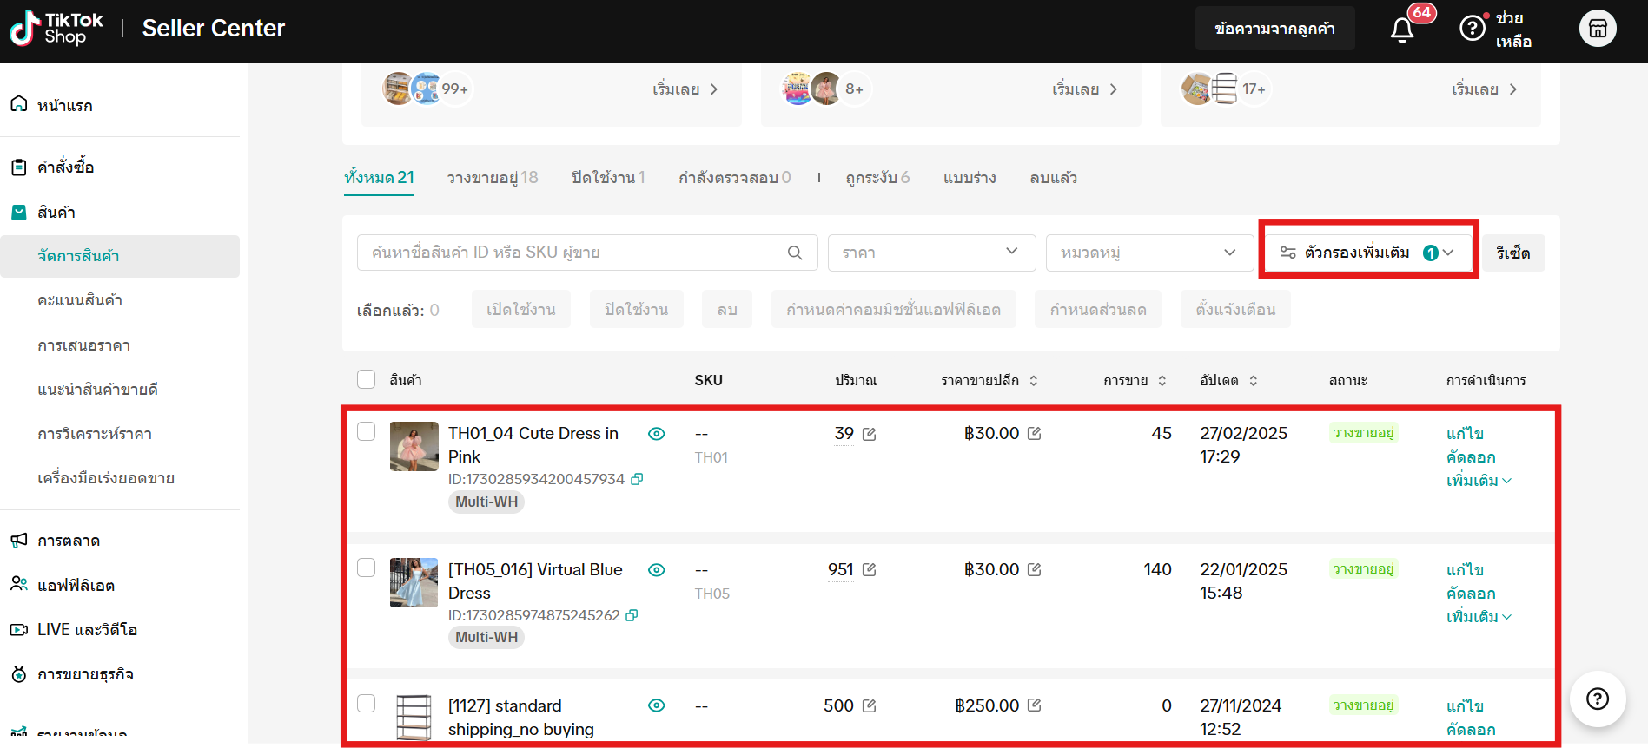Edit quantity 500 pencil icon
1648x748 pixels.
[869, 706]
